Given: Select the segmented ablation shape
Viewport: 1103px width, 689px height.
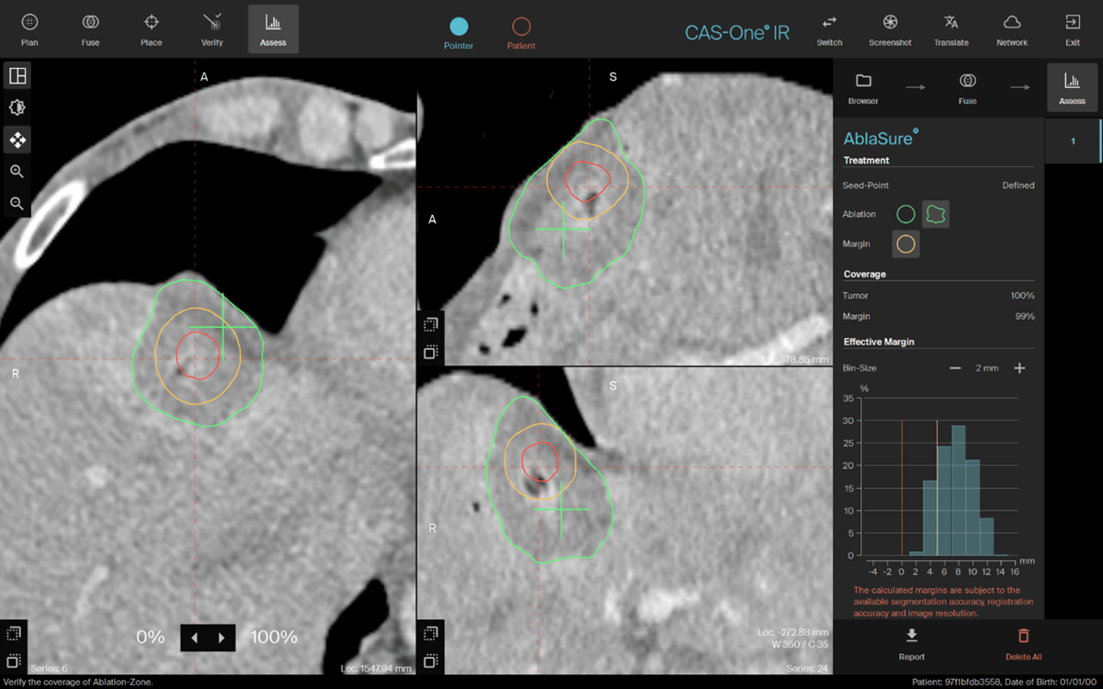Looking at the screenshot, I should 936,214.
